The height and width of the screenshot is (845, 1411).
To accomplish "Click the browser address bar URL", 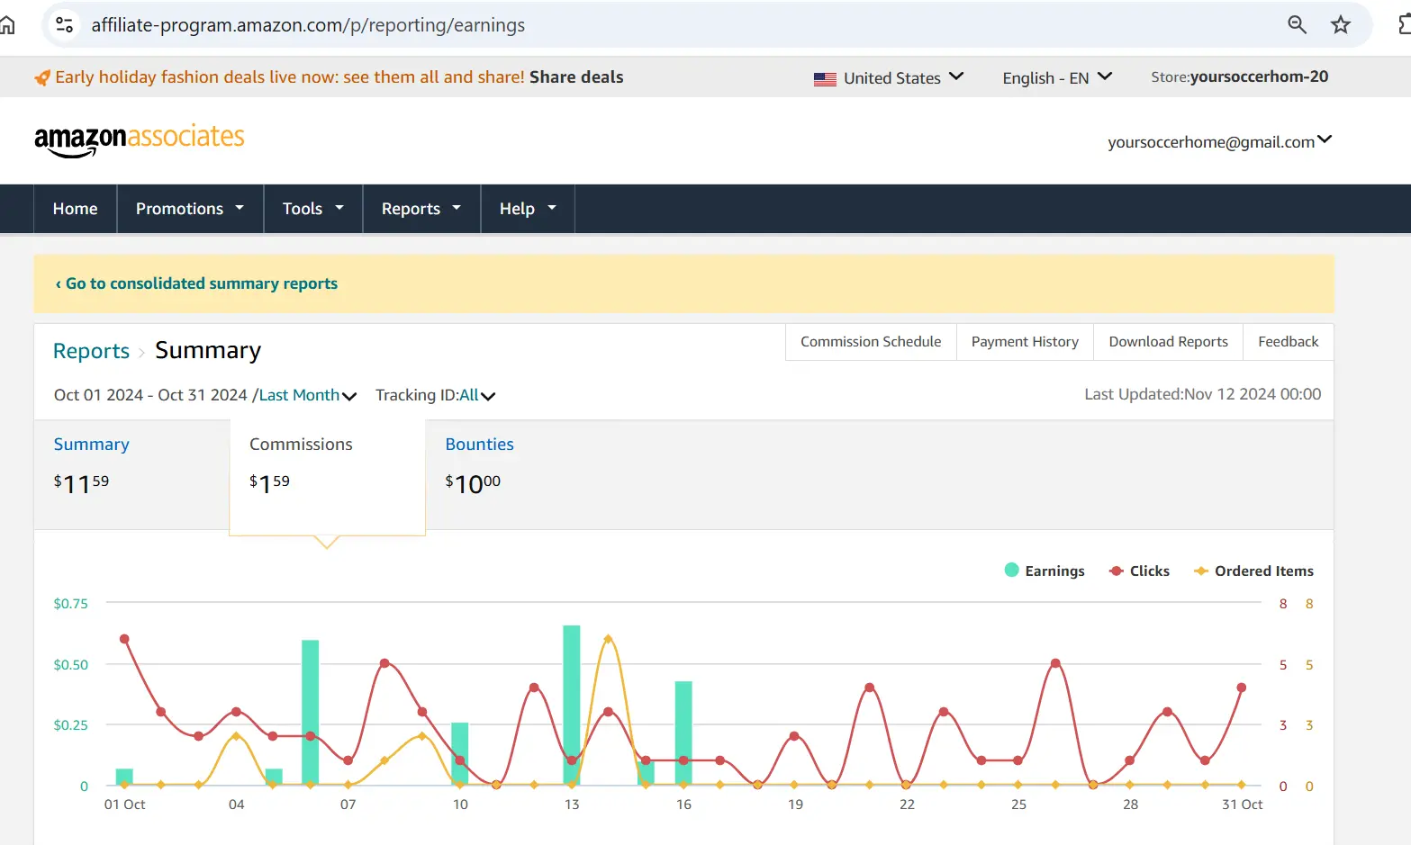I will [308, 25].
